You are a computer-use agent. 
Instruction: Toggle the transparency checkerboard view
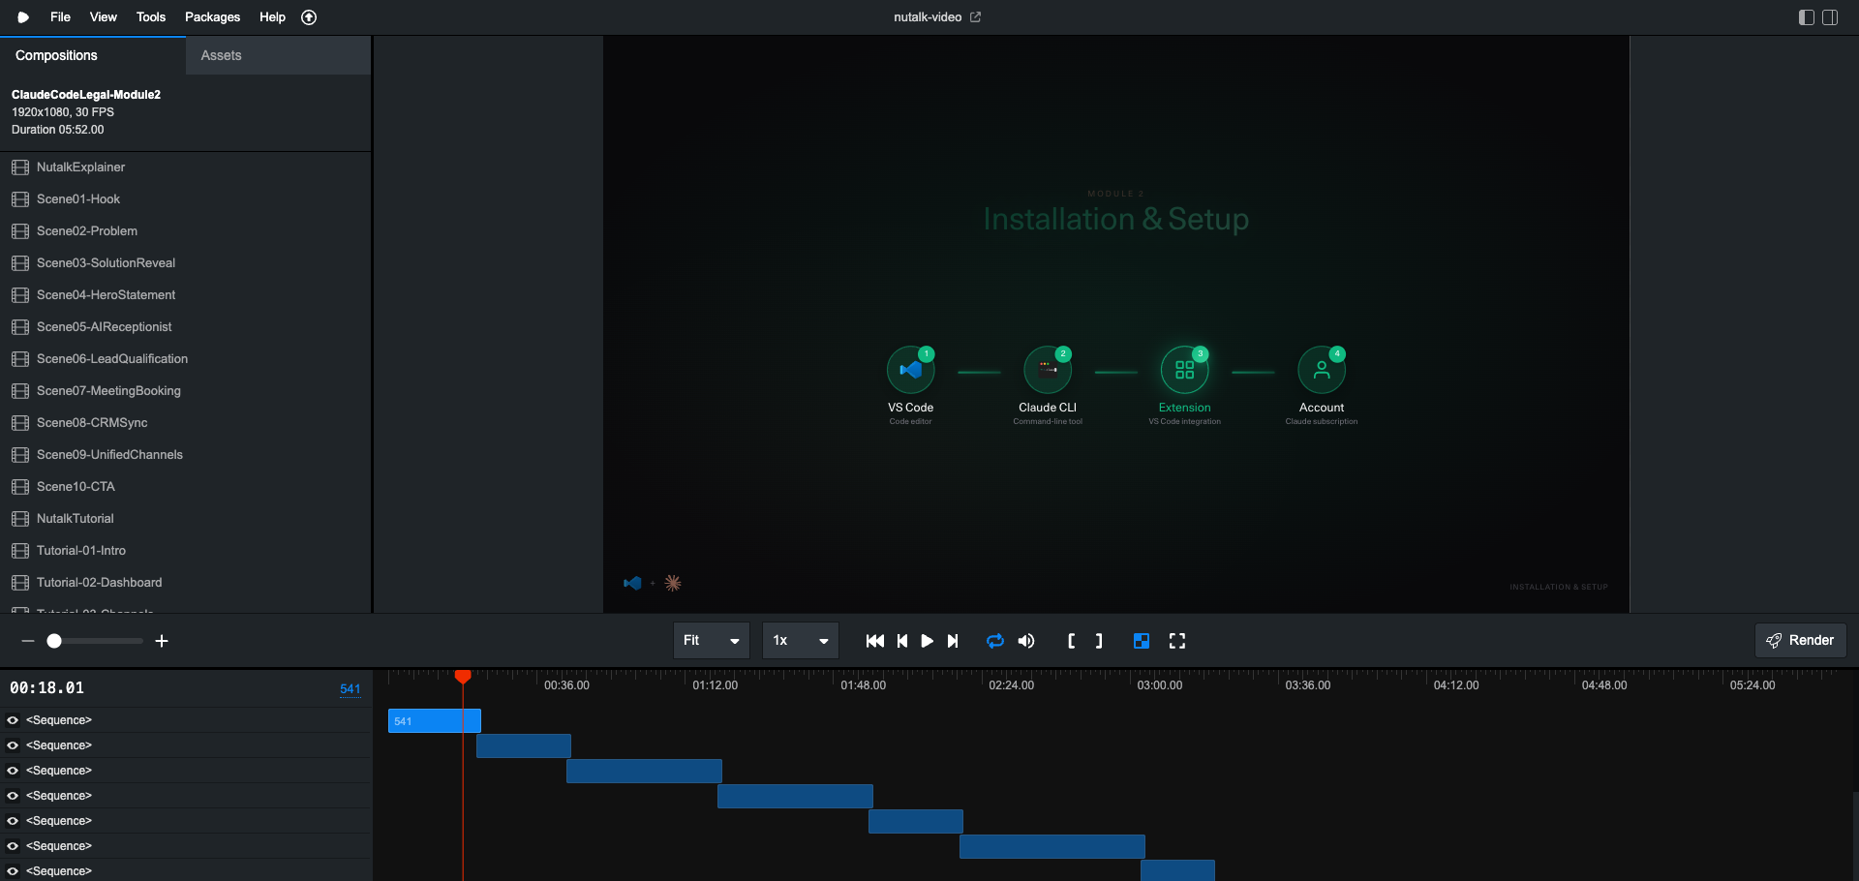[x=1142, y=641]
